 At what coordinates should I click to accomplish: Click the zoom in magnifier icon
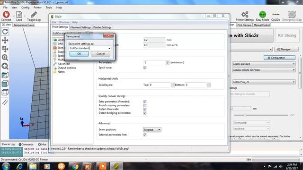[x=5, y=58]
